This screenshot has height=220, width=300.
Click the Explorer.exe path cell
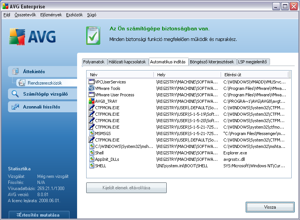[235, 153]
